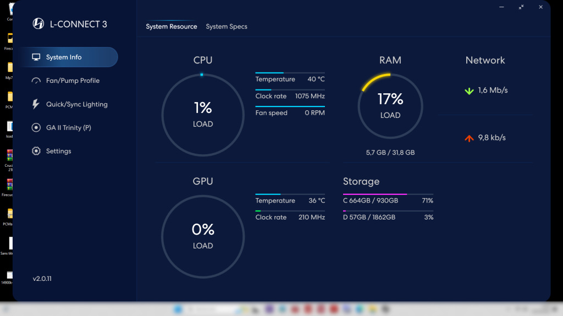This screenshot has height=316, width=563.
Task: Click the D drive storage usage bar
Action: tap(388, 211)
